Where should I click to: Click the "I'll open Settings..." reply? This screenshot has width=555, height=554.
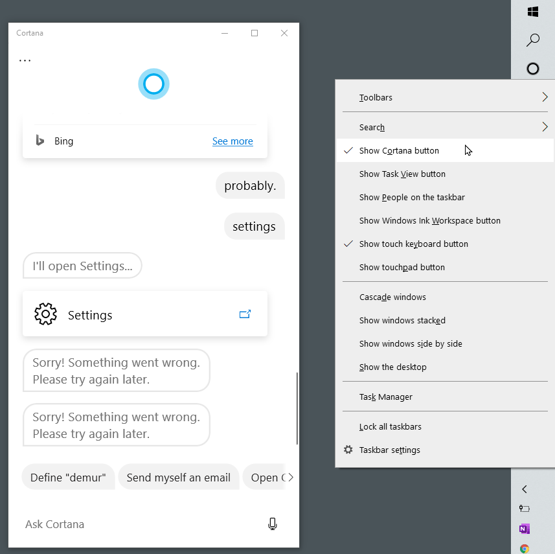82,266
